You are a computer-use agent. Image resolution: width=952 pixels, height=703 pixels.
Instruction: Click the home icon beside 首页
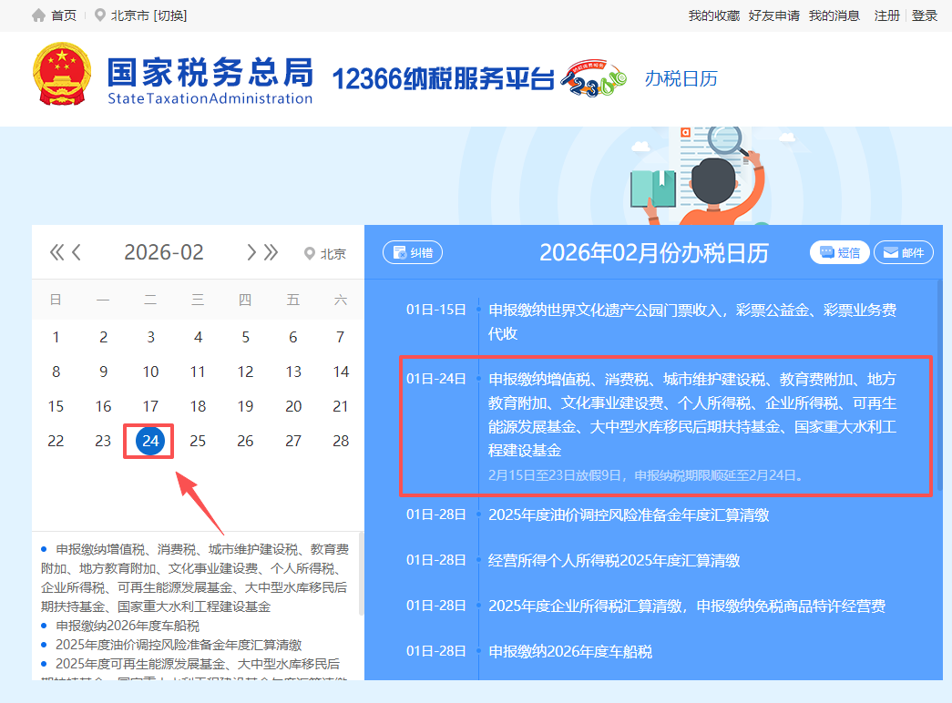point(38,15)
